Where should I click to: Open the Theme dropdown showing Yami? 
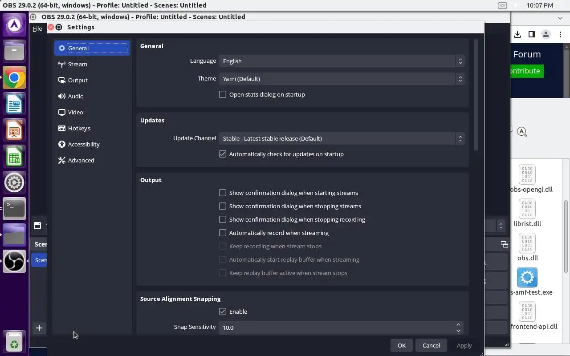tap(342, 79)
